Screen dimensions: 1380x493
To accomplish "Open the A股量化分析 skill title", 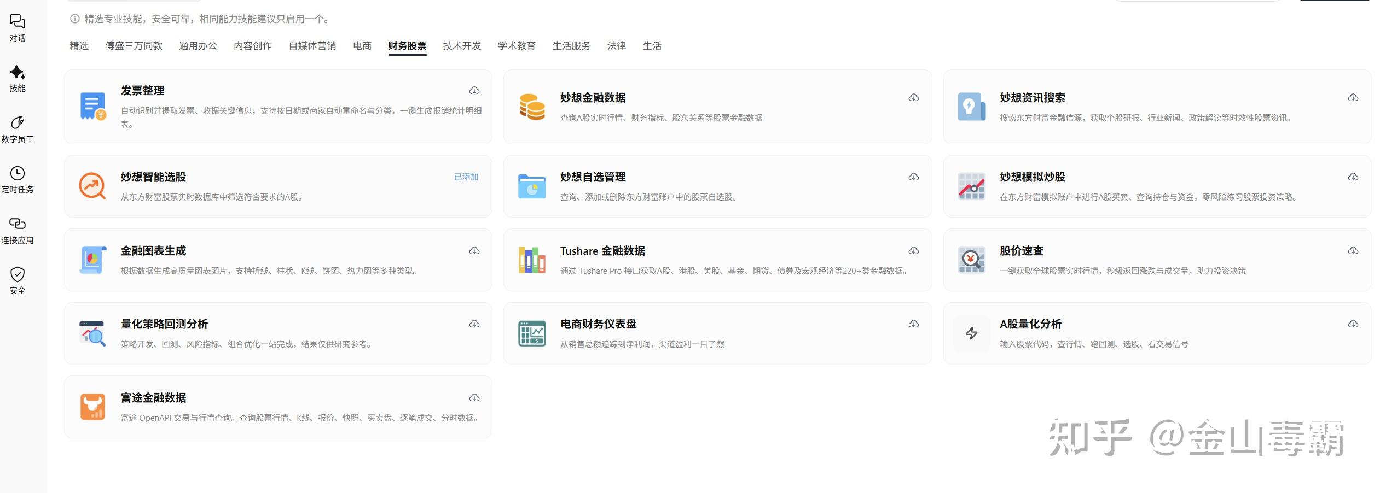I will (1031, 324).
